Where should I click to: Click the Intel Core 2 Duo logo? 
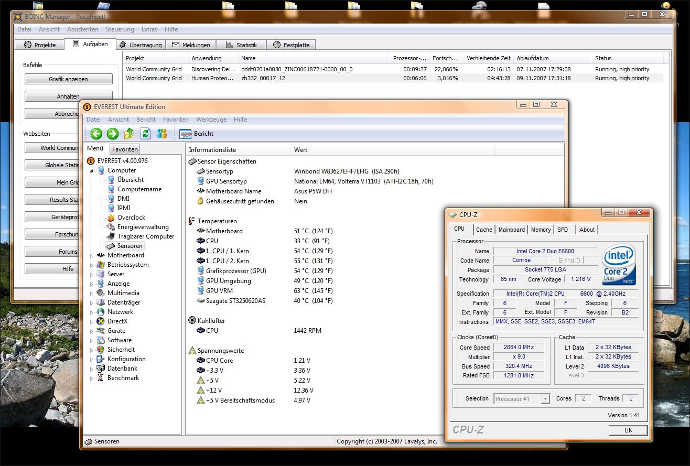coord(619,265)
